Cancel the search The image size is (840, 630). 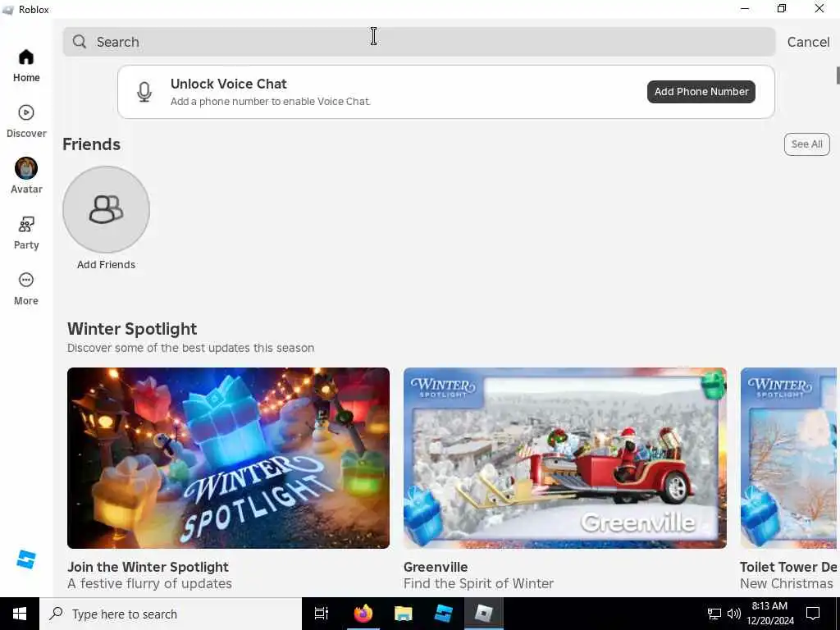pyautogui.click(x=808, y=42)
